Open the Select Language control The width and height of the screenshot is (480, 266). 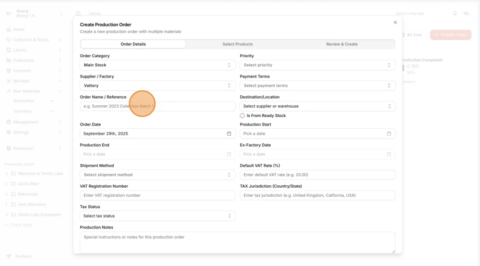[410, 14]
